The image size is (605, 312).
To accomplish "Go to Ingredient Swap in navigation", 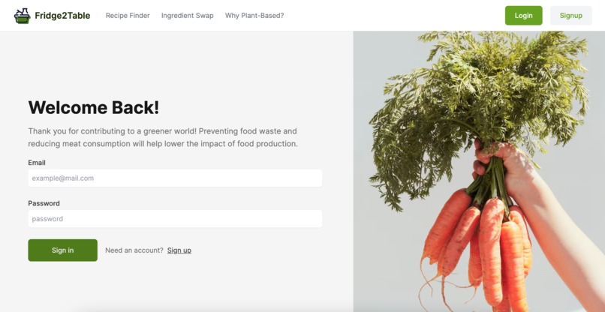I will (187, 16).
